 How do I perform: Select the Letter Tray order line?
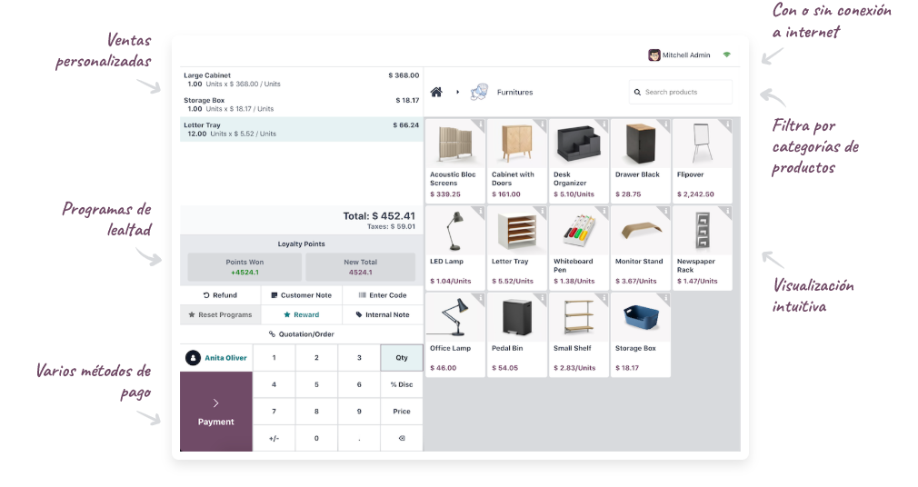pos(301,129)
